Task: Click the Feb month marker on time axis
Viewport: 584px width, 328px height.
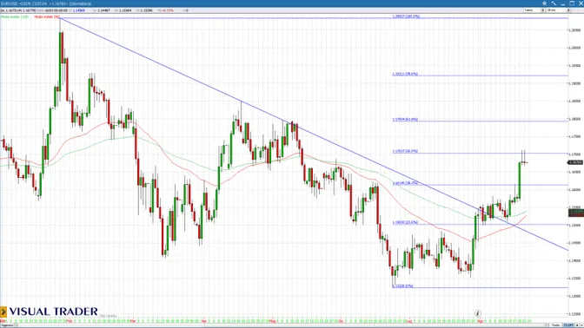Action: tap(69, 320)
